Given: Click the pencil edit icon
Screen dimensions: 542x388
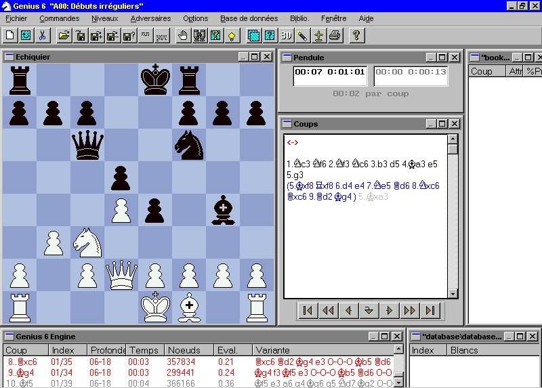Looking at the screenshot, I should pos(302,35).
